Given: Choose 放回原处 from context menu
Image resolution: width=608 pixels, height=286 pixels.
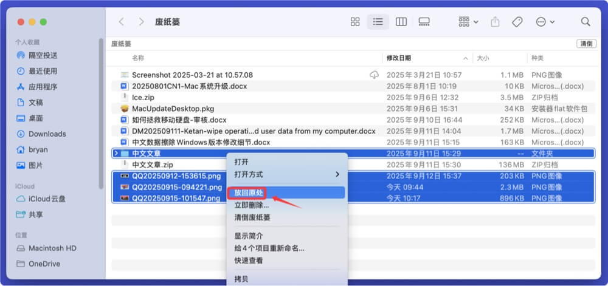Looking at the screenshot, I should pos(249,192).
